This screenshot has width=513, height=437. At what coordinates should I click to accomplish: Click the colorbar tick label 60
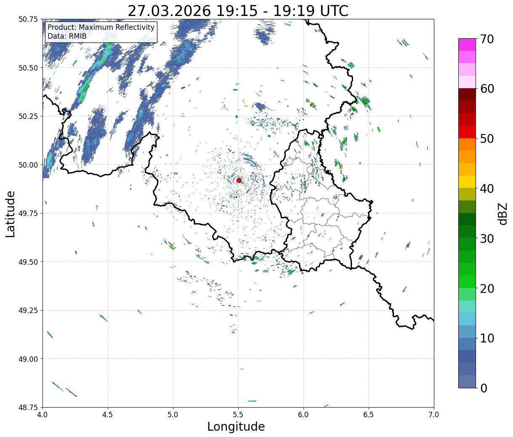click(x=487, y=89)
